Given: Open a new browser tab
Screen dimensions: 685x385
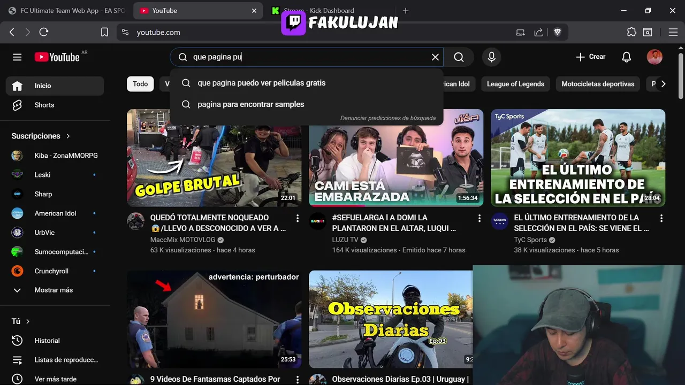Looking at the screenshot, I should pyautogui.click(x=406, y=11).
